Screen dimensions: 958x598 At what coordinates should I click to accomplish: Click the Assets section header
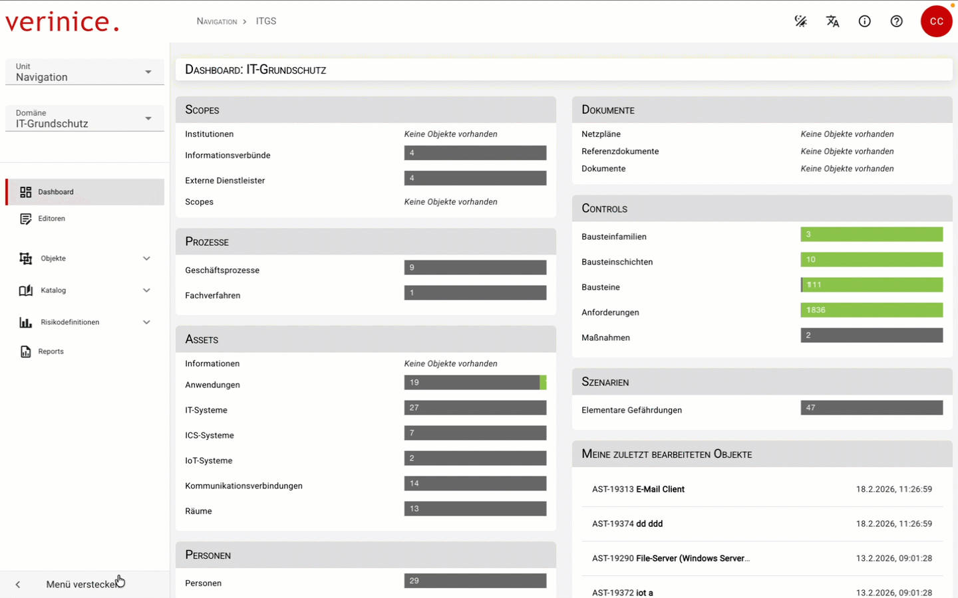point(366,340)
